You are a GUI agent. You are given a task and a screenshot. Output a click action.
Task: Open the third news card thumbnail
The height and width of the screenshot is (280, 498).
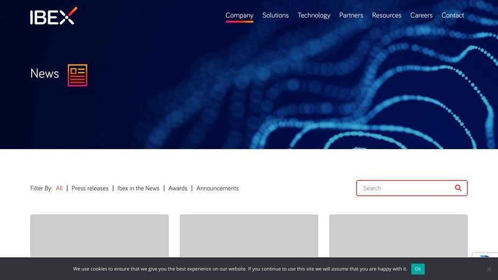tap(398, 235)
